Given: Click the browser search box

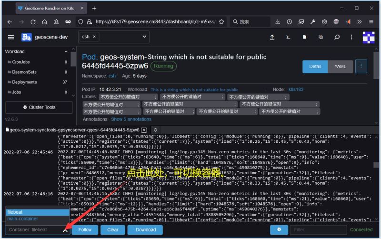Looking at the screenshot, I should click(251, 22).
